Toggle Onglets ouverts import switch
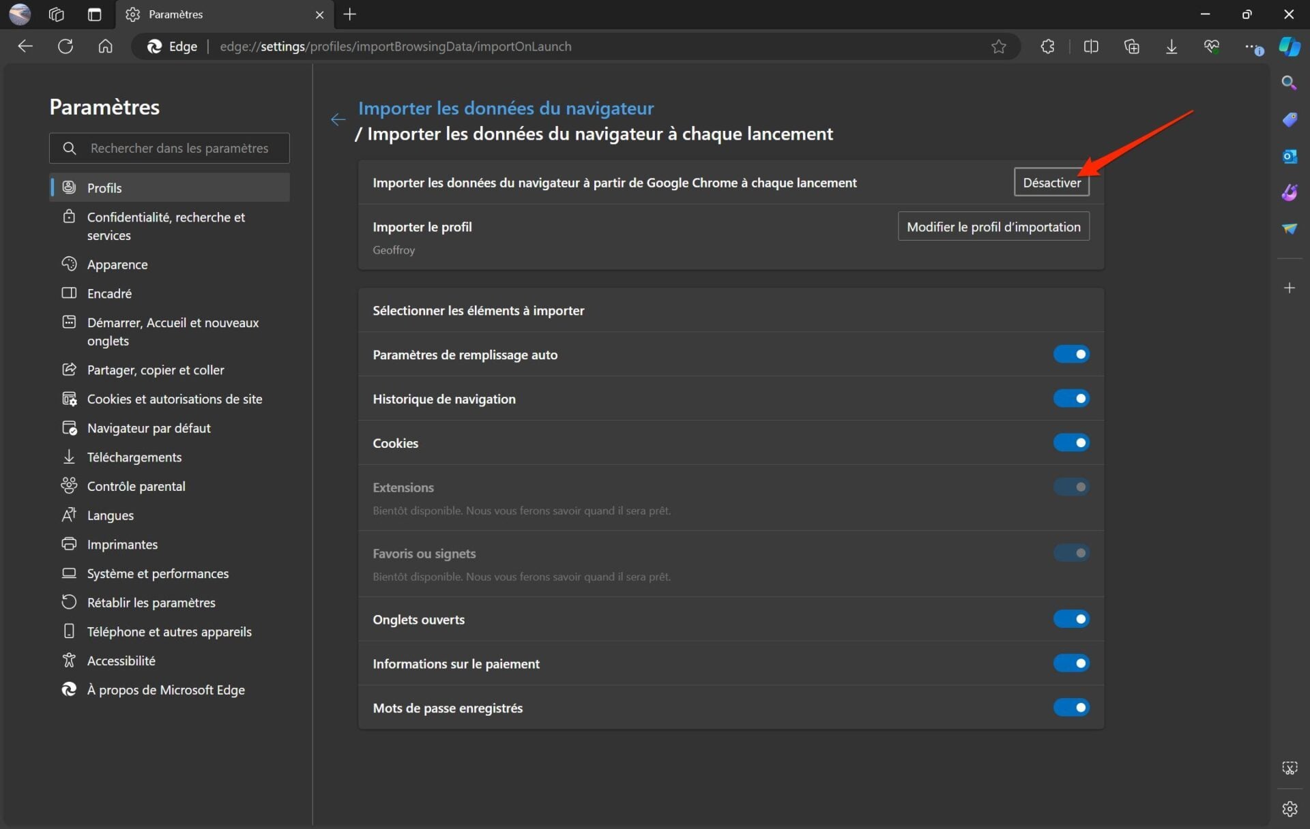Viewport: 1310px width, 829px height. (1071, 619)
